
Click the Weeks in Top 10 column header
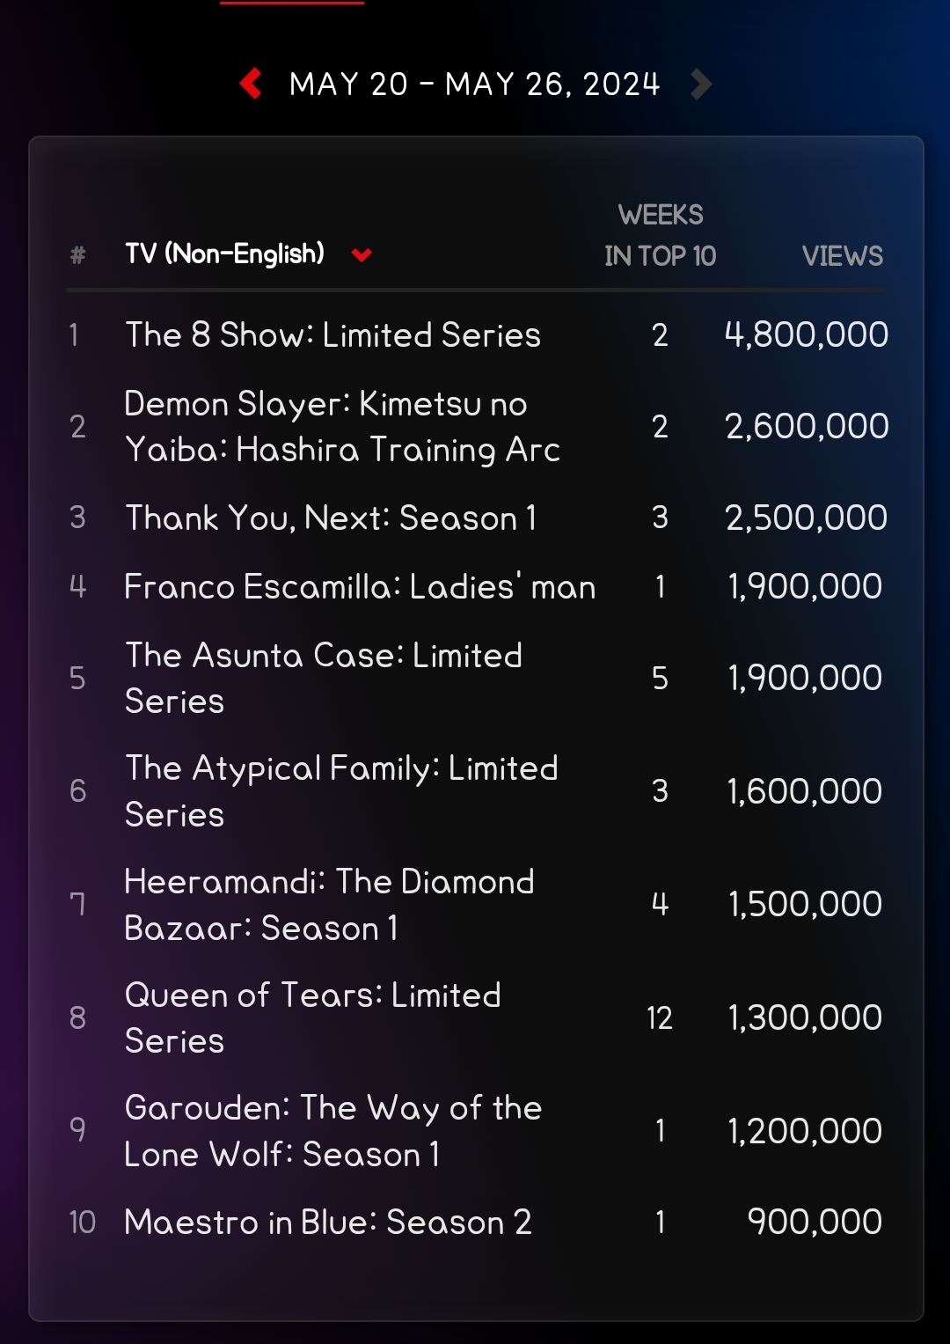pyautogui.click(x=661, y=235)
